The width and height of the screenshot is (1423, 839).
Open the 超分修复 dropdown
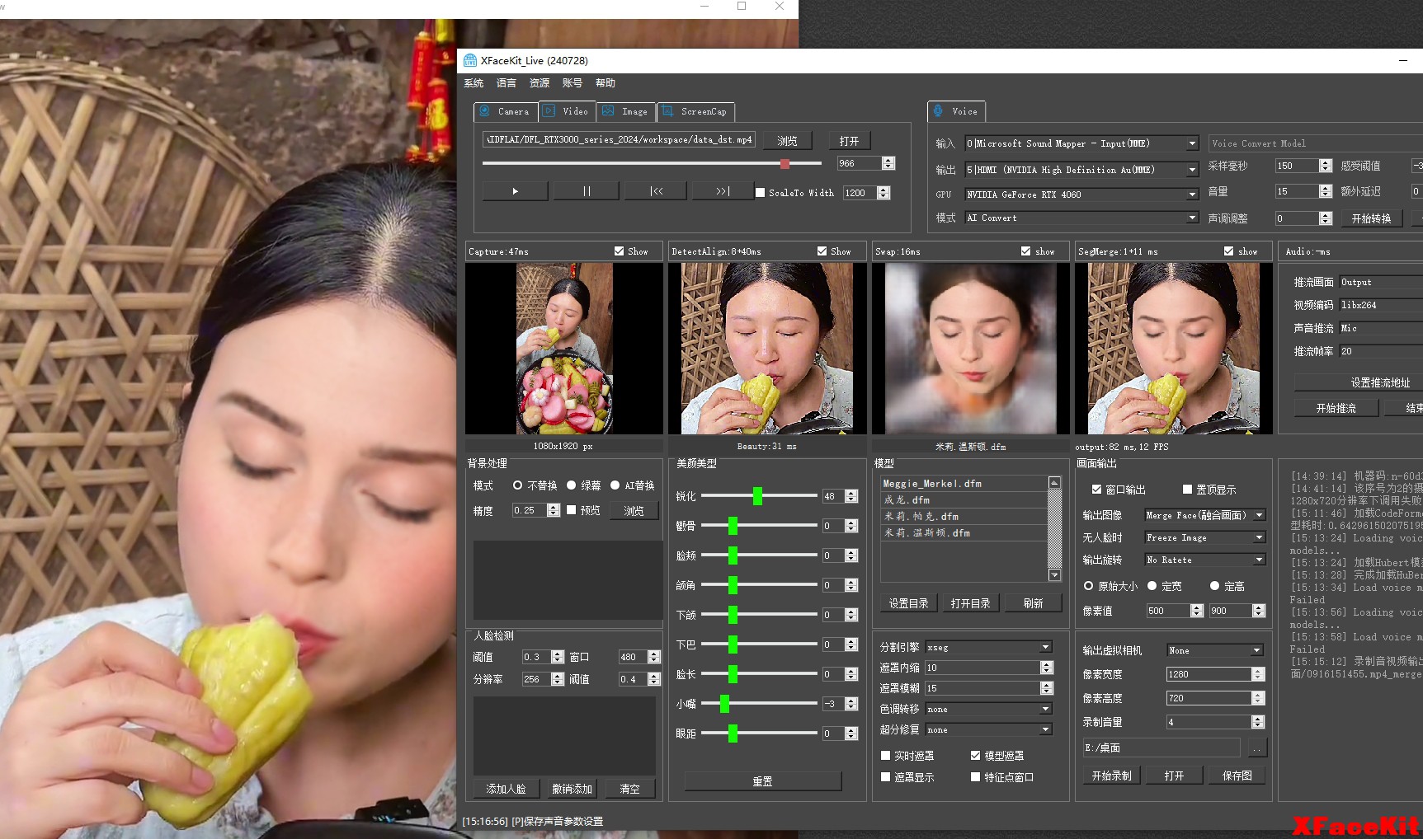point(988,729)
